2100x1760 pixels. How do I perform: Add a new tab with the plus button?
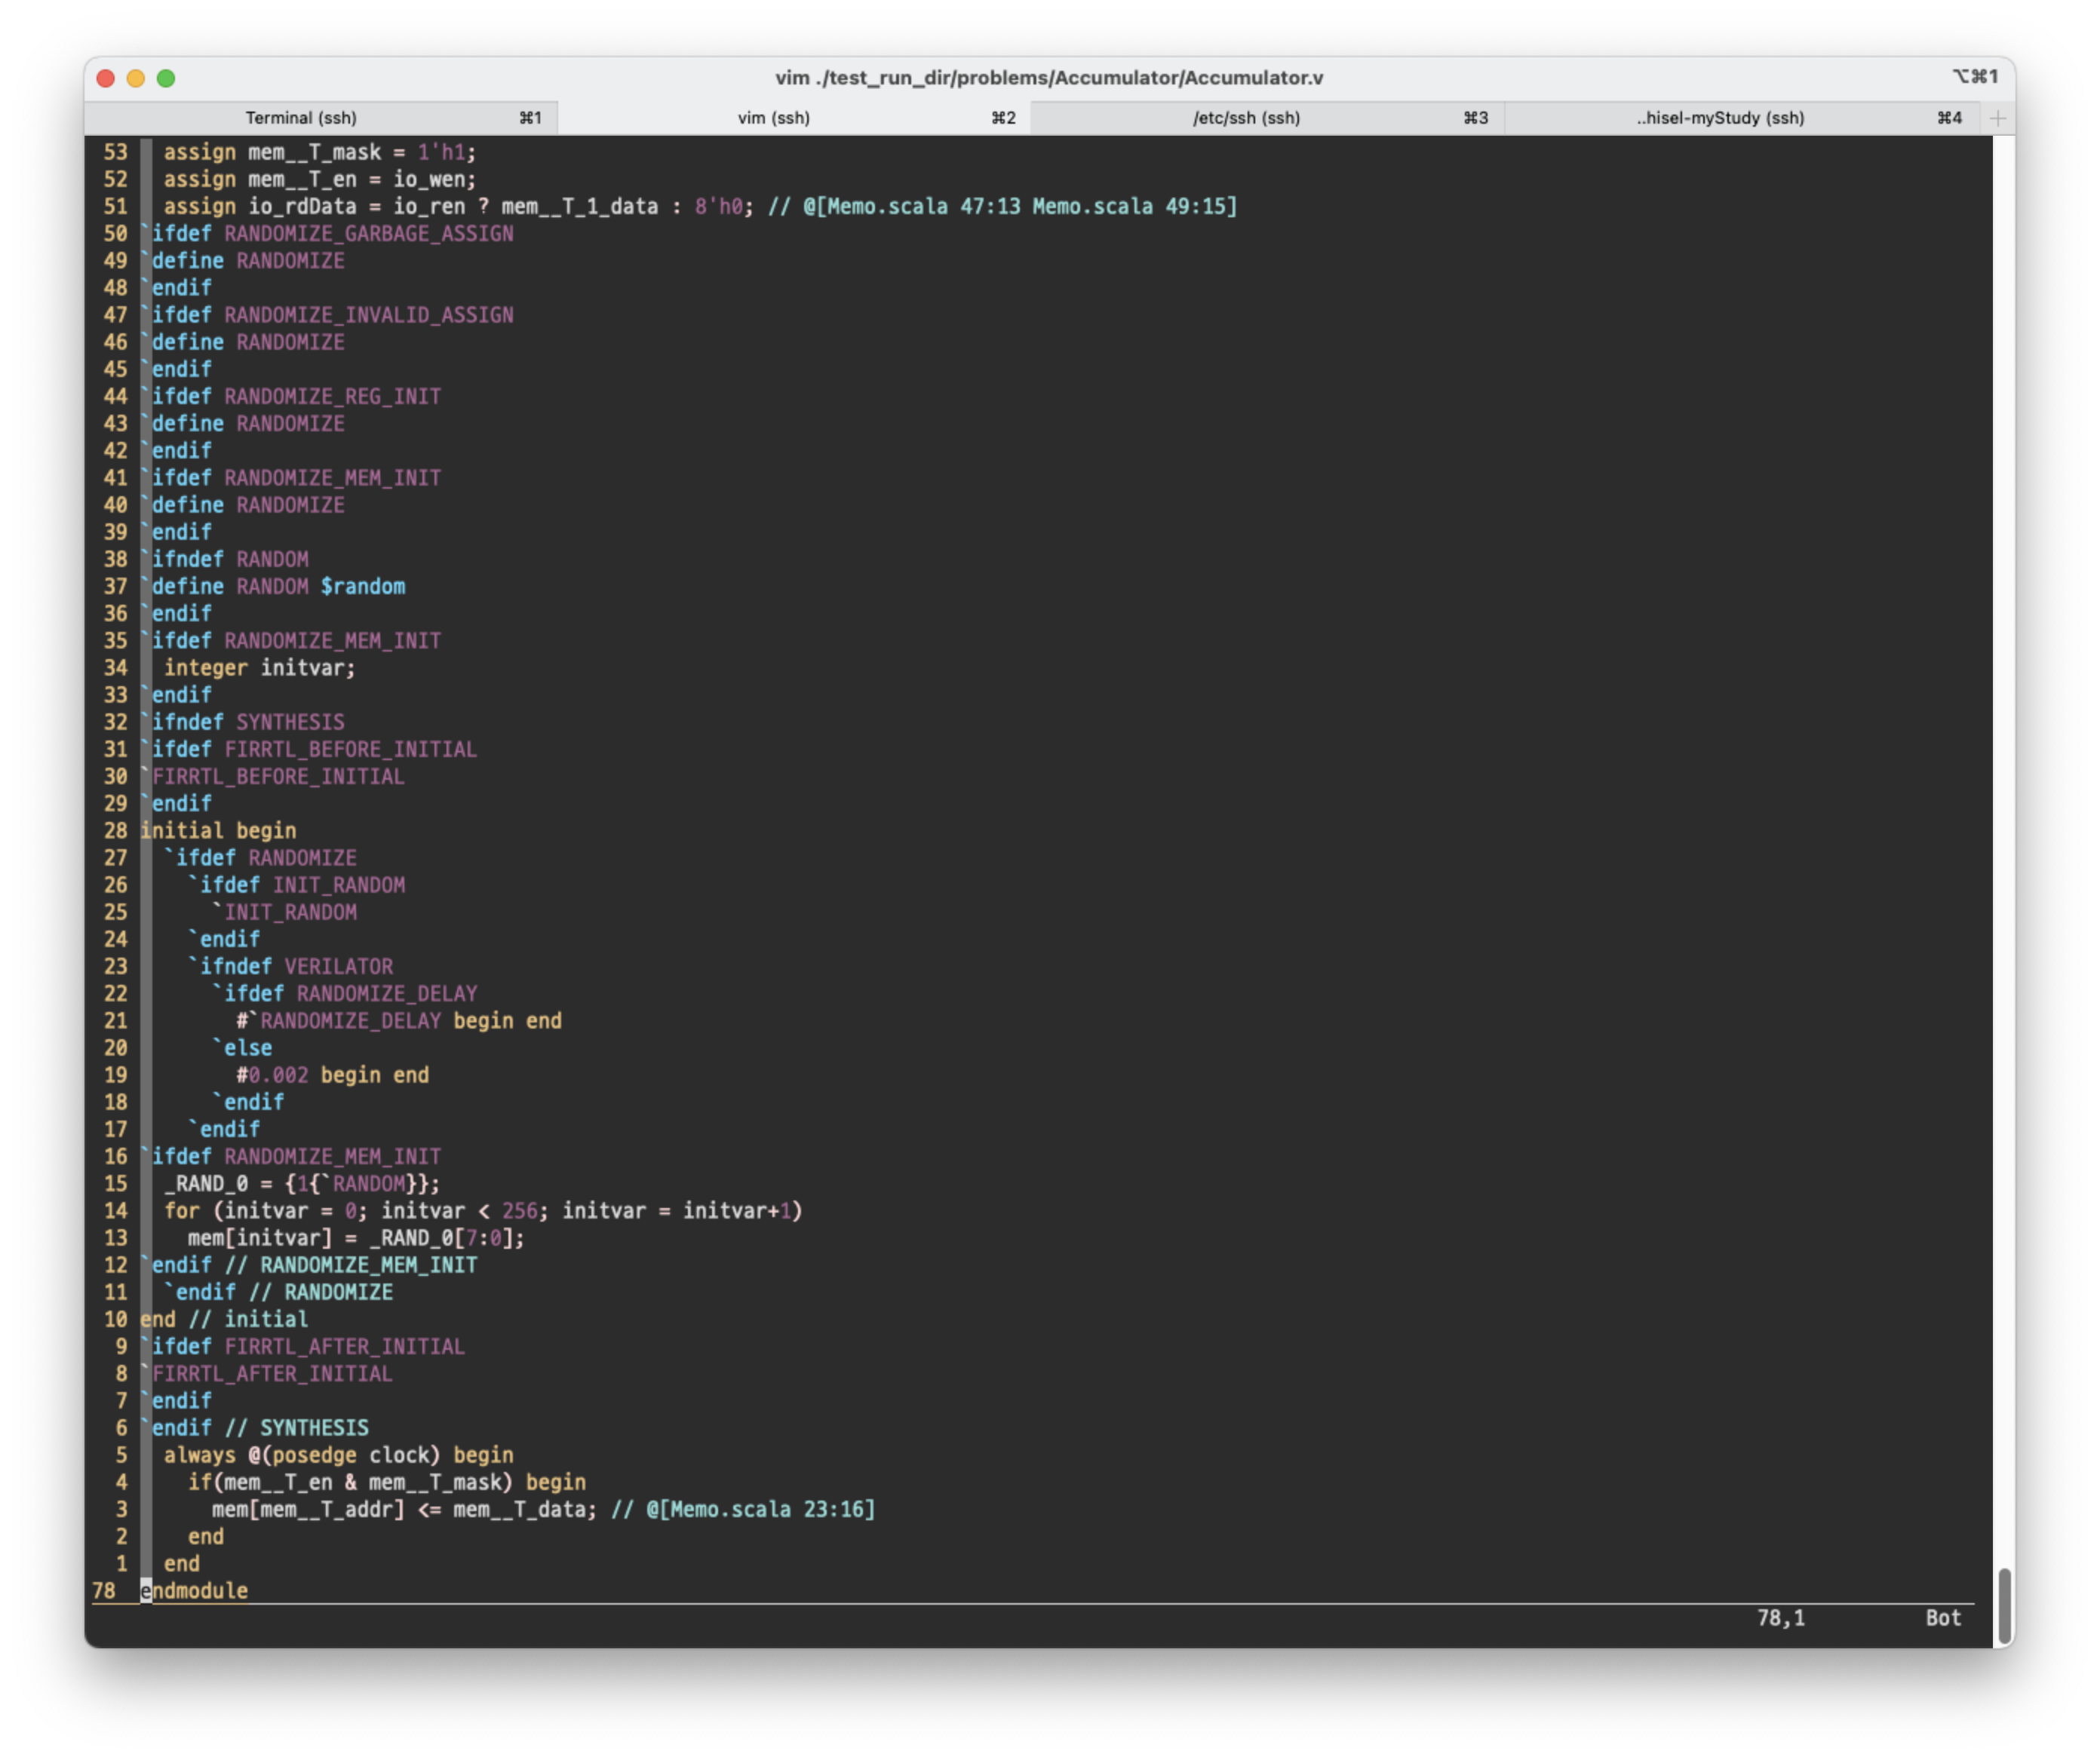point(1997,118)
